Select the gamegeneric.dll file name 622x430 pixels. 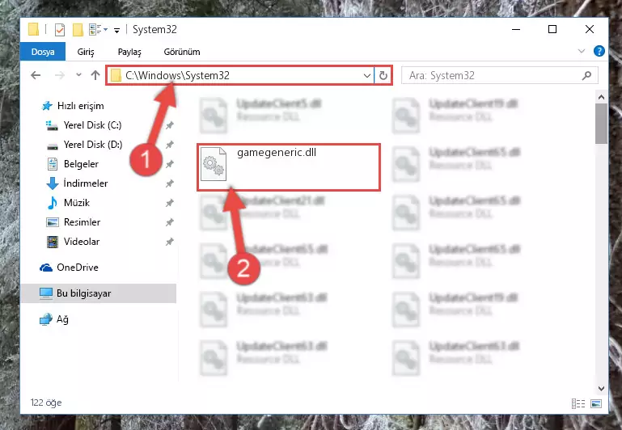[277, 153]
